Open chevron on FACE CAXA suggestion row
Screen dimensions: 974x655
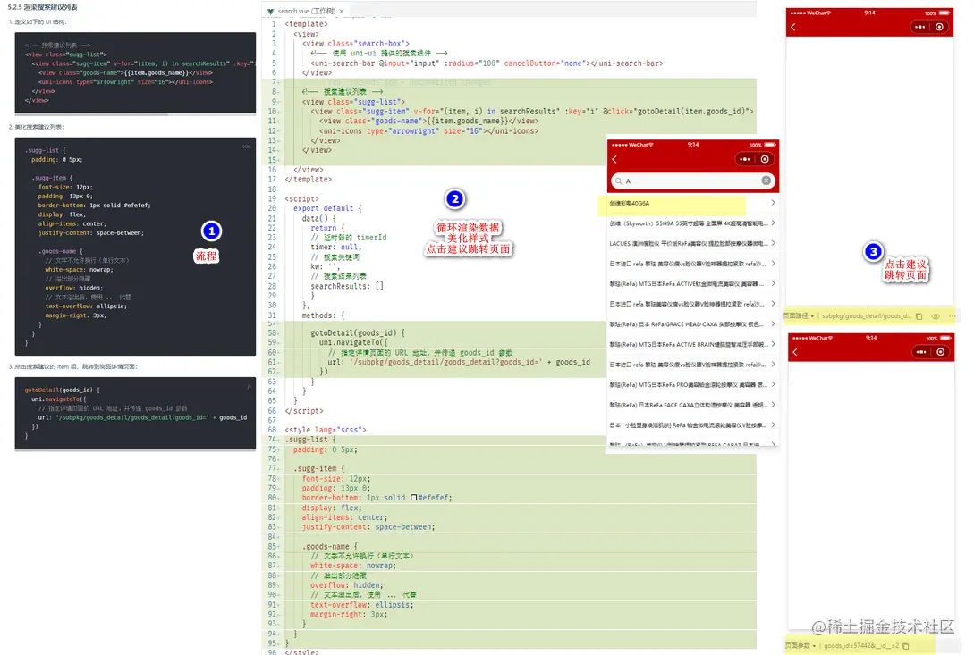[x=773, y=405]
